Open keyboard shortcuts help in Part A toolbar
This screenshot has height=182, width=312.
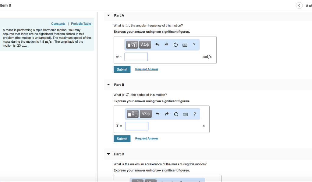click(185, 45)
